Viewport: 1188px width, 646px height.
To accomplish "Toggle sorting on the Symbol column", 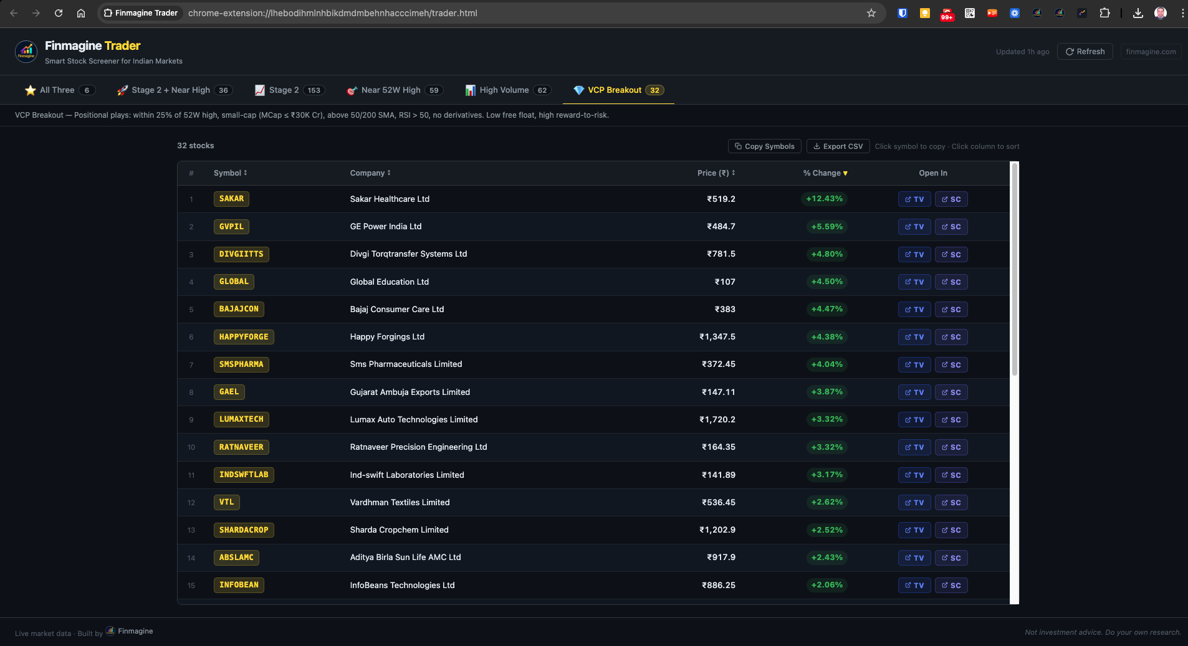I will (x=230, y=173).
